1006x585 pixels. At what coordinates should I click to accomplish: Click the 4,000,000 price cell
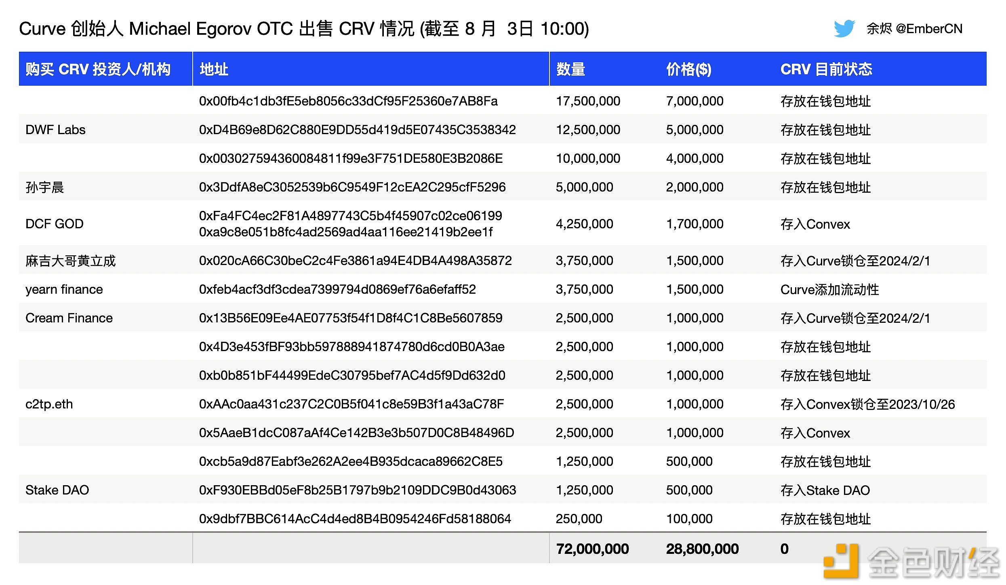(x=695, y=158)
